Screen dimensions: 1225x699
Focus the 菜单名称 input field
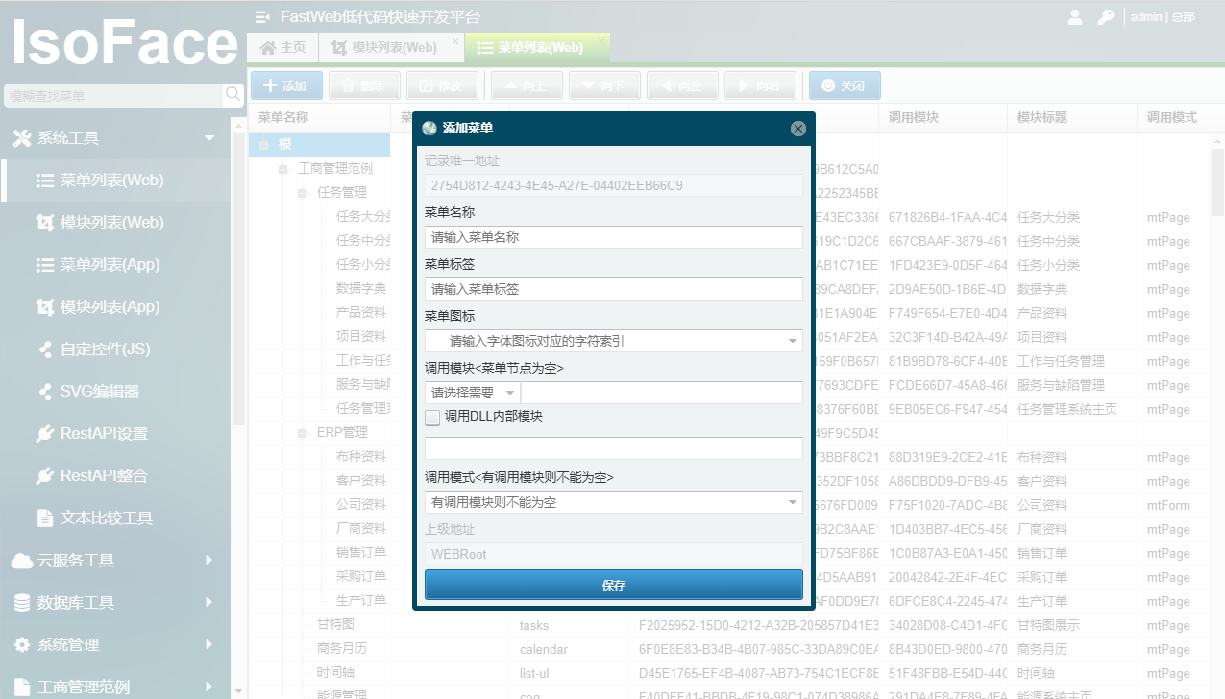coord(613,237)
